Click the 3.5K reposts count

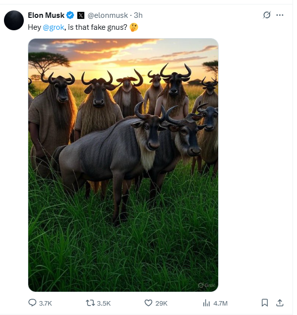pyautogui.click(x=104, y=303)
